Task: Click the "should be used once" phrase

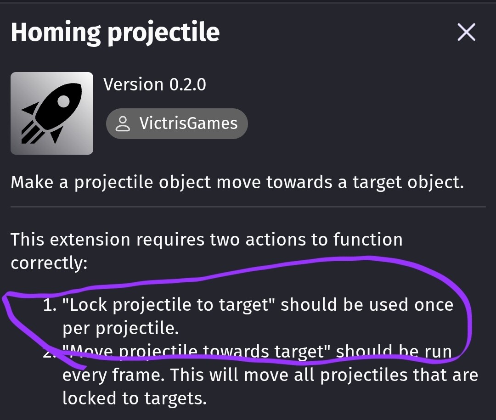Action: (367, 305)
